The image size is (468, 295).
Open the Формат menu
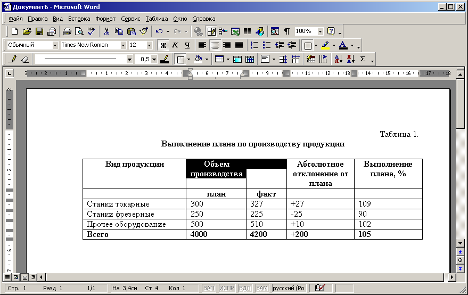pyautogui.click(x=105, y=19)
